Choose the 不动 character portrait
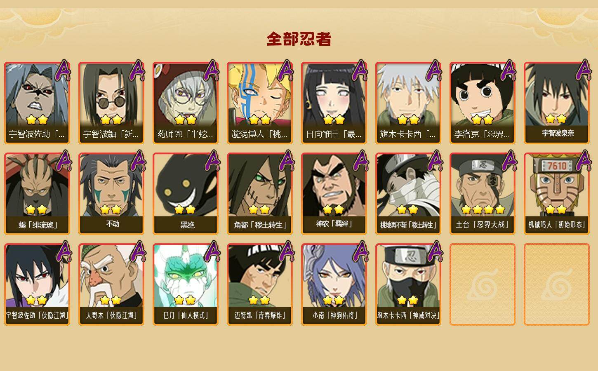Image resolution: width=598 pixels, height=371 pixels. (111, 193)
